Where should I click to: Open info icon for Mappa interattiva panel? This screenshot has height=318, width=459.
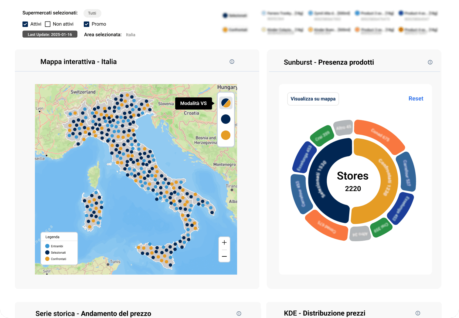pos(232,62)
